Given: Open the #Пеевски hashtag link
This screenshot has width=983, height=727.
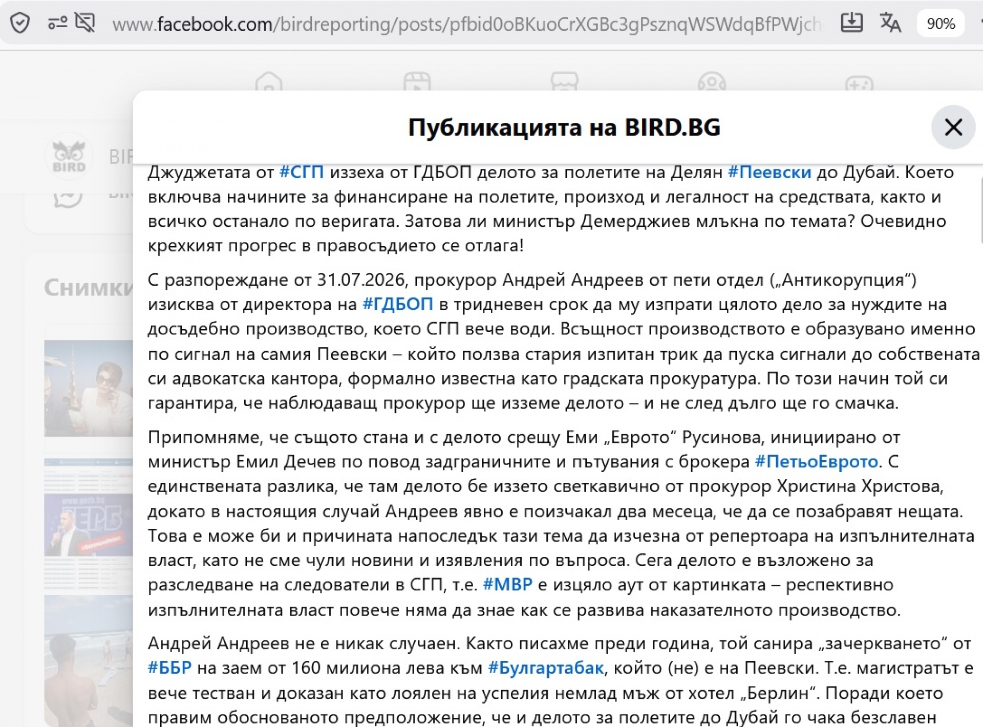Looking at the screenshot, I should [770, 172].
